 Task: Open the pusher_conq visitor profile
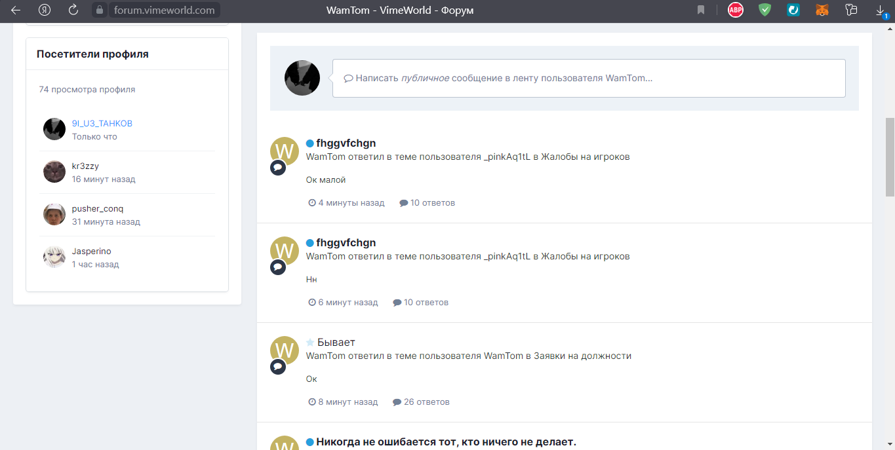98,208
